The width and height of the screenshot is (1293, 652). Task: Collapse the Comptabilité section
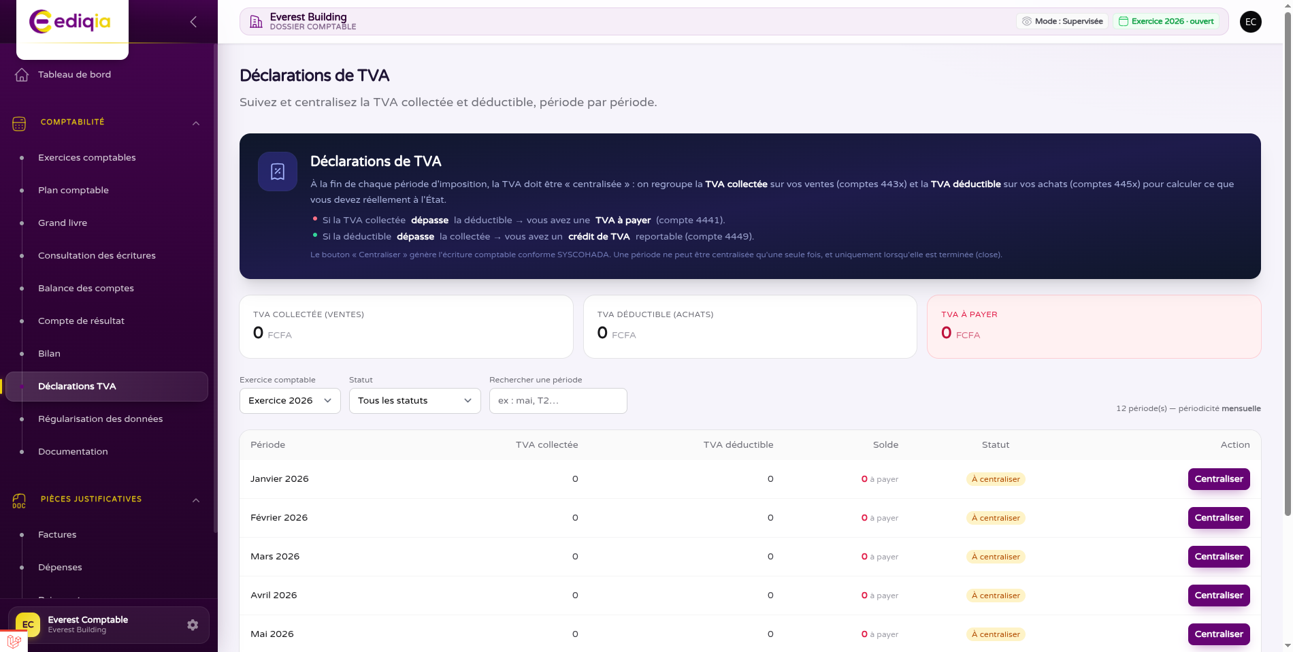click(196, 123)
